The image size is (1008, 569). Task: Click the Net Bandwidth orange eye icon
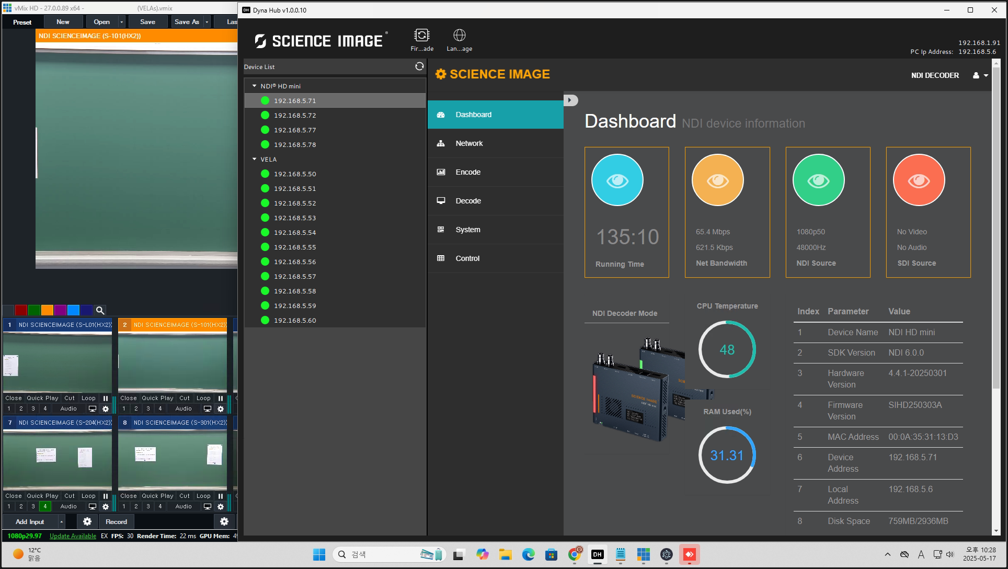click(717, 180)
